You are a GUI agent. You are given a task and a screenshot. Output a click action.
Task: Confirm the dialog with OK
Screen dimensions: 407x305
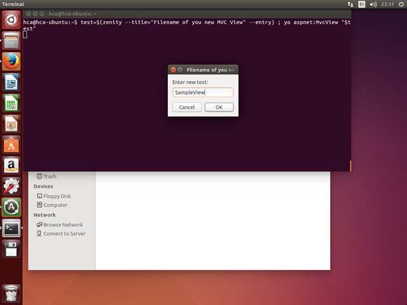[219, 107]
